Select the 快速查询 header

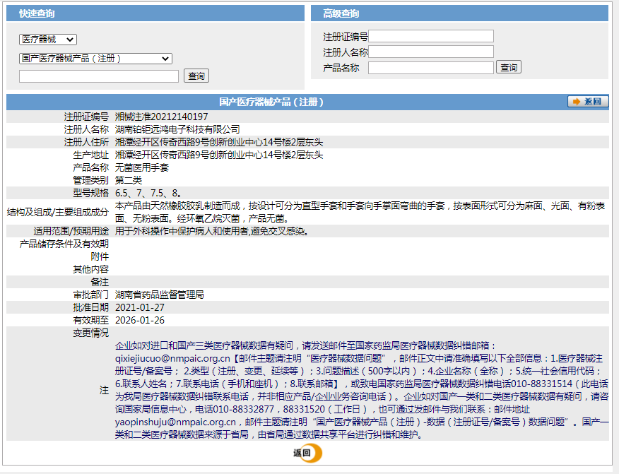click(x=37, y=14)
